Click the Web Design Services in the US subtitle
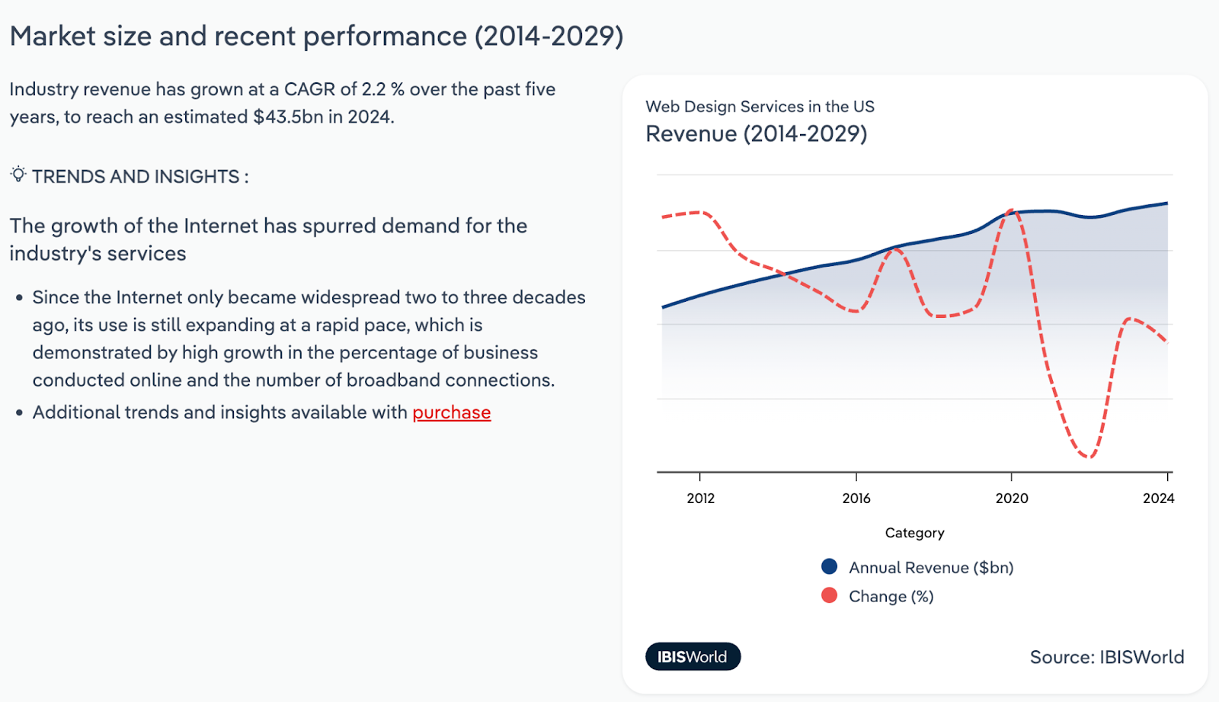 pyautogui.click(x=760, y=107)
